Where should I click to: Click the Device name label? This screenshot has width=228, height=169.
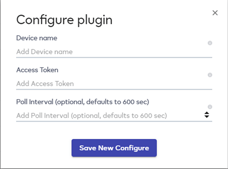37,38
